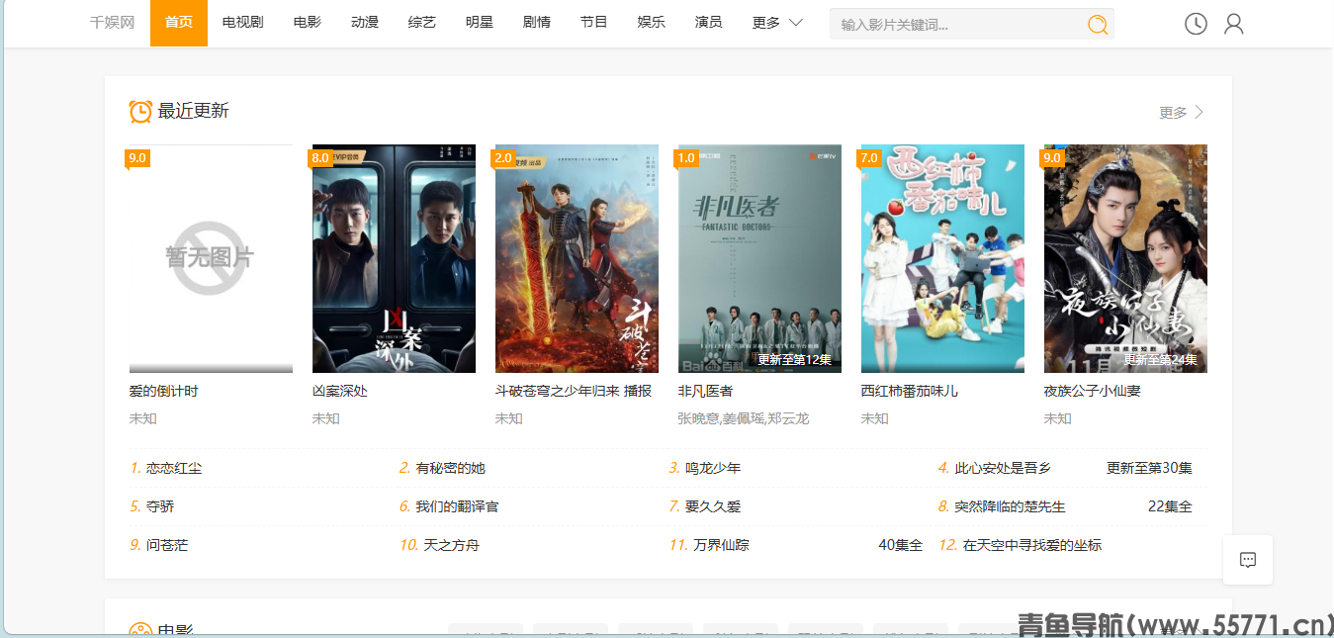
Task: Open the 剧情 navigation tab
Action: [537, 23]
